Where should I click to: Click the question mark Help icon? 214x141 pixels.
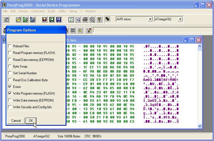(x=99, y=19)
